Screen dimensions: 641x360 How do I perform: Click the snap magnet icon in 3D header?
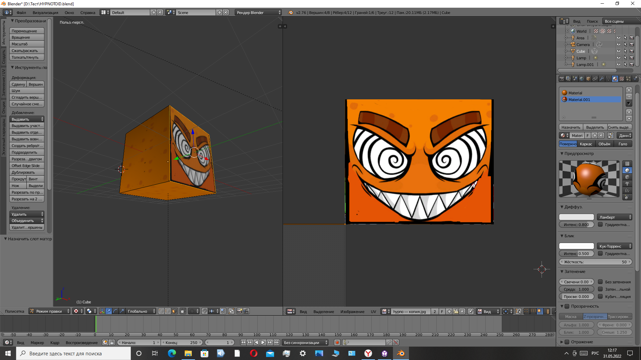tap(205, 311)
